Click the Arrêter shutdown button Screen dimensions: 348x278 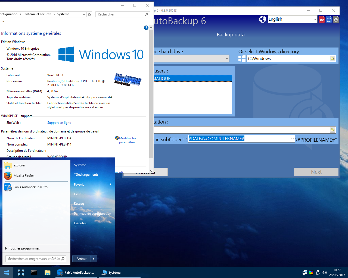coord(82,259)
